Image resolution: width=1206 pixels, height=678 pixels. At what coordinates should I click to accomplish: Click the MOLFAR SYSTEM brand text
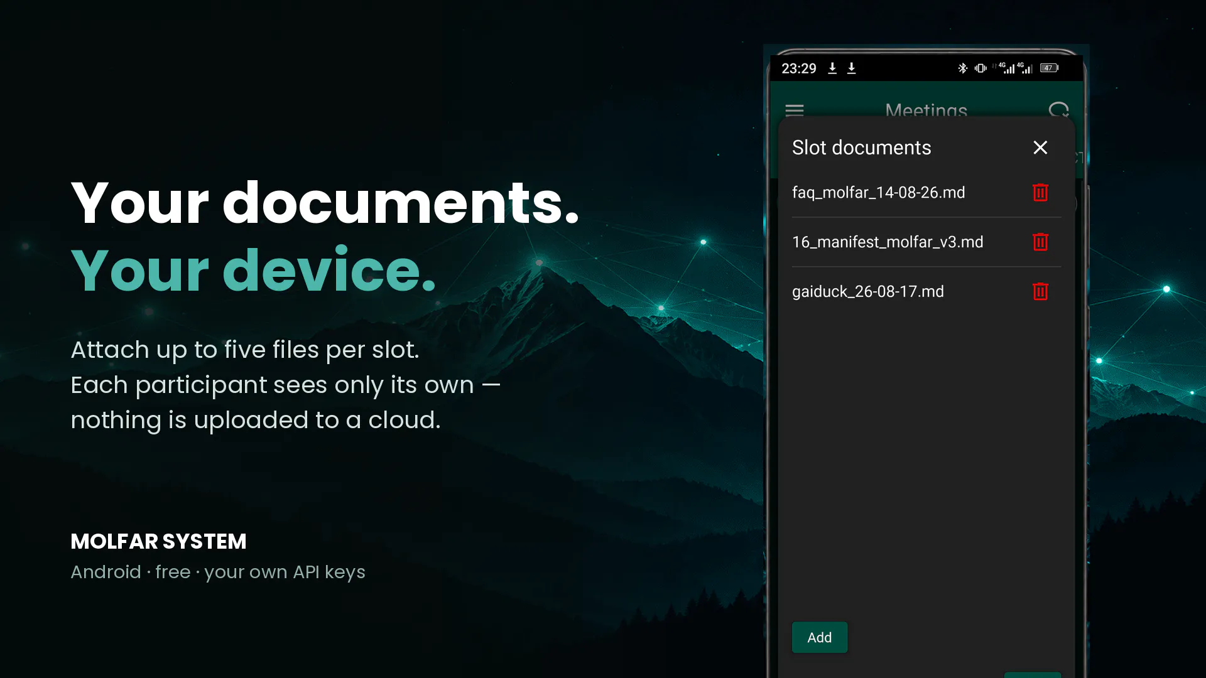pyautogui.click(x=158, y=541)
